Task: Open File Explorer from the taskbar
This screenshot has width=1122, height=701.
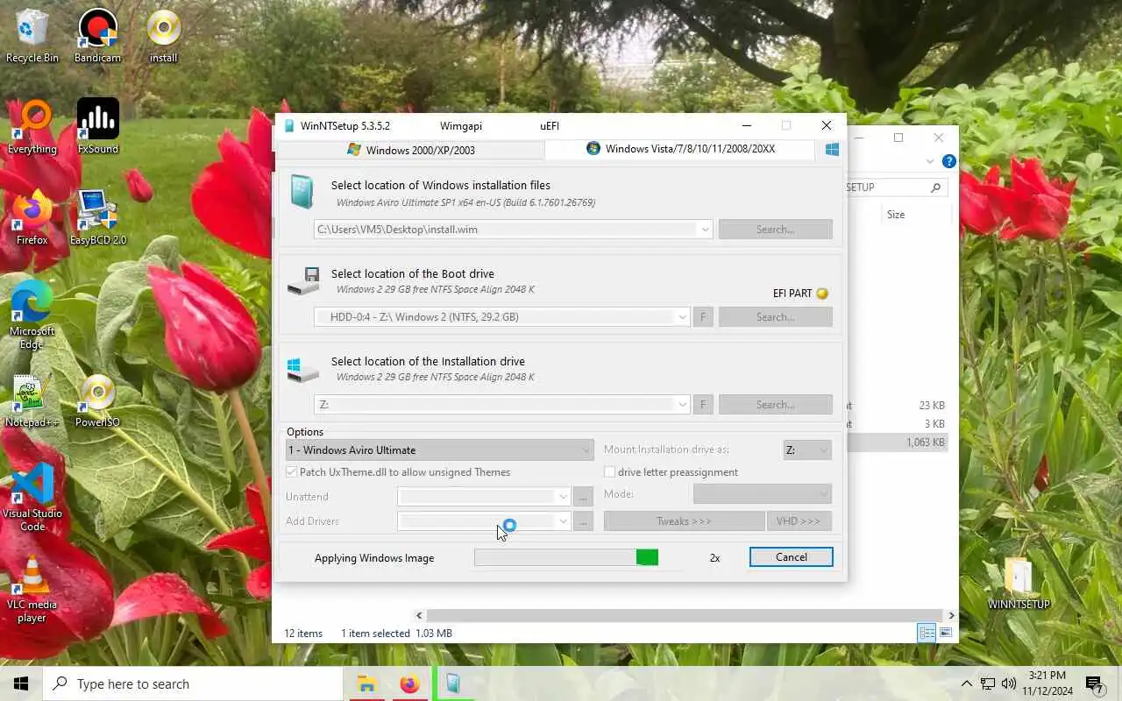Action: [366, 683]
